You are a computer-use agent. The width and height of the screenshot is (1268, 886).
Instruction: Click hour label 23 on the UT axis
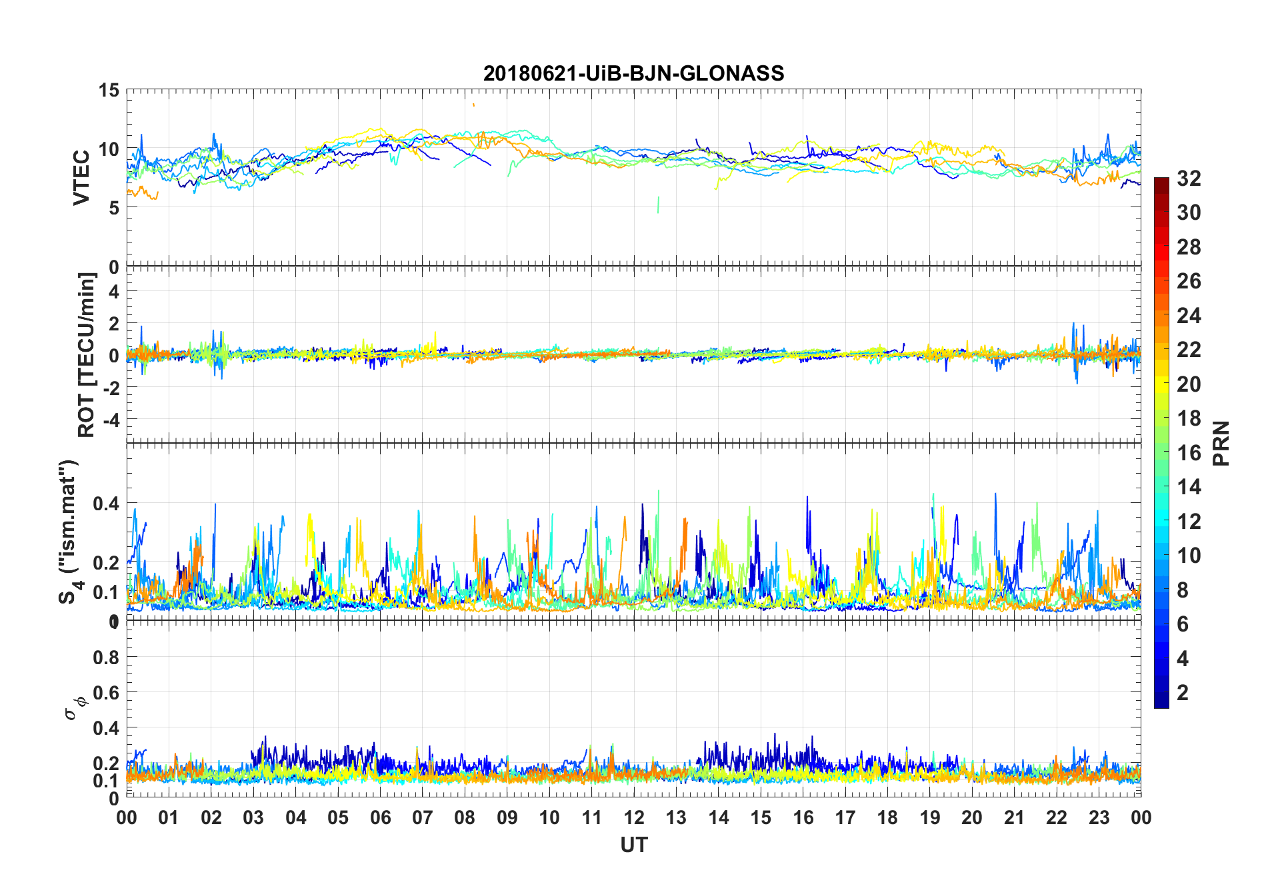(1099, 817)
